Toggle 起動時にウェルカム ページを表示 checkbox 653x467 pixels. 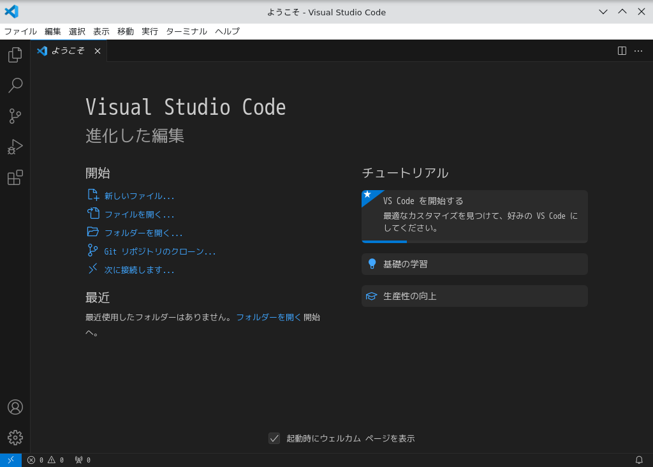(x=274, y=438)
